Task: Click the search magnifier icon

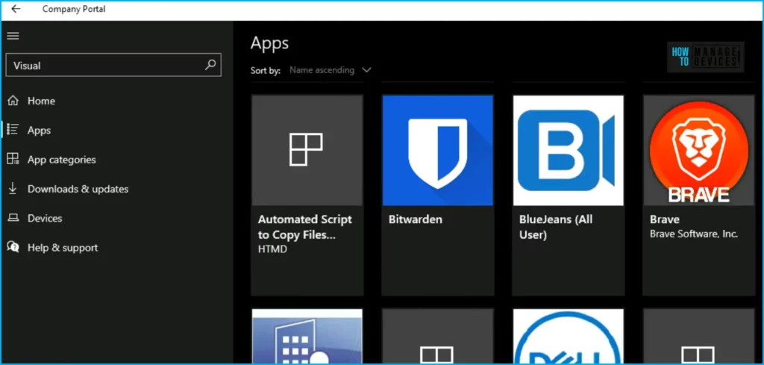Action: coord(210,65)
